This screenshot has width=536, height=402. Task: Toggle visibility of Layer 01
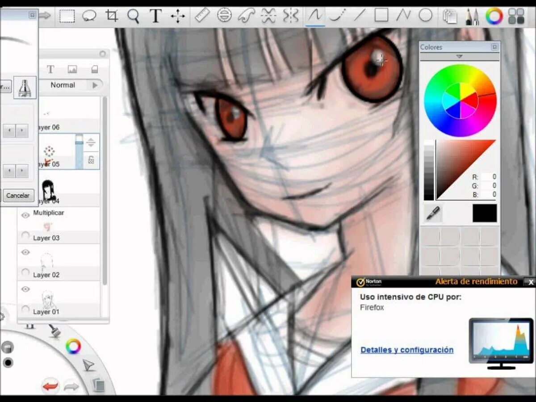25,289
